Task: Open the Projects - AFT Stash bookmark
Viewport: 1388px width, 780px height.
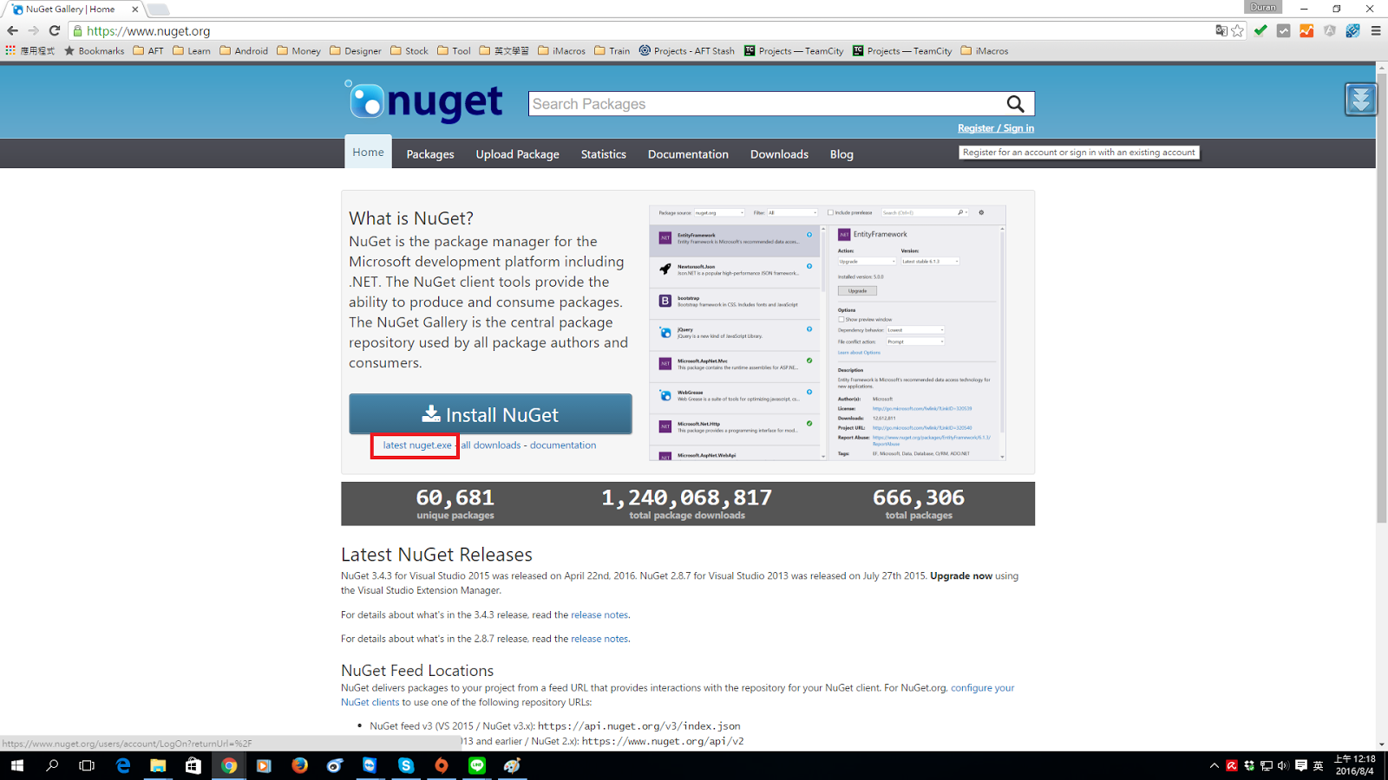Action: pos(687,51)
